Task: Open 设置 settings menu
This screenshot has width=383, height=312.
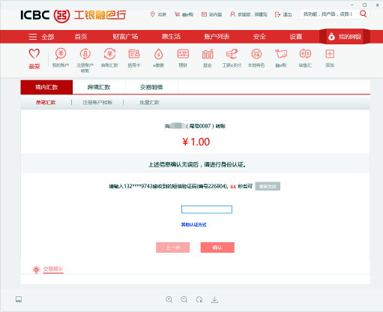Action: click(296, 37)
